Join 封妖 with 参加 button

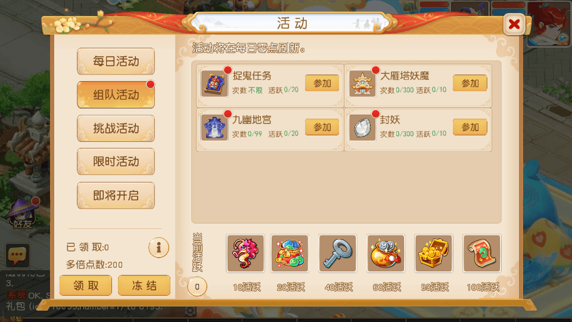tap(470, 127)
